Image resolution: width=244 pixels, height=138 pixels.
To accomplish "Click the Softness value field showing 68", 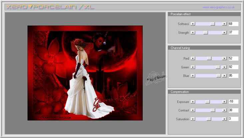I will coord(233,24).
